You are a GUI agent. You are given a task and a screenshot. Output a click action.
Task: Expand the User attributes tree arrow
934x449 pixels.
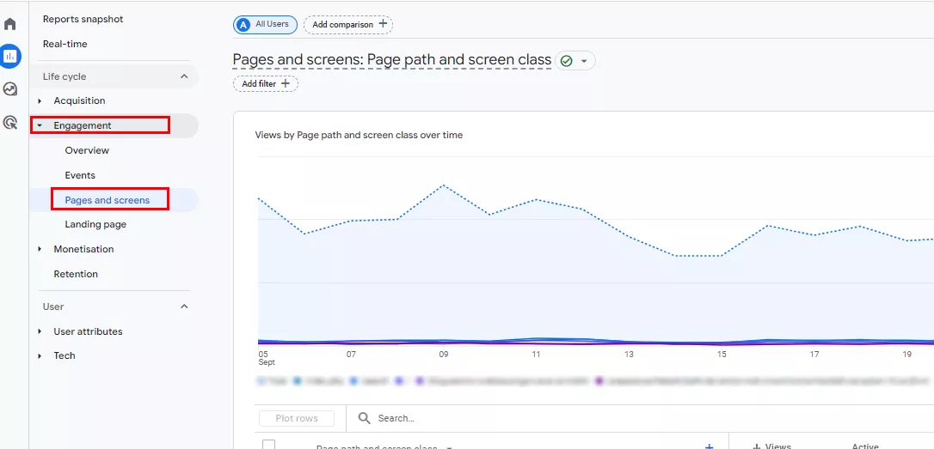pyautogui.click(x=40, y=331)
